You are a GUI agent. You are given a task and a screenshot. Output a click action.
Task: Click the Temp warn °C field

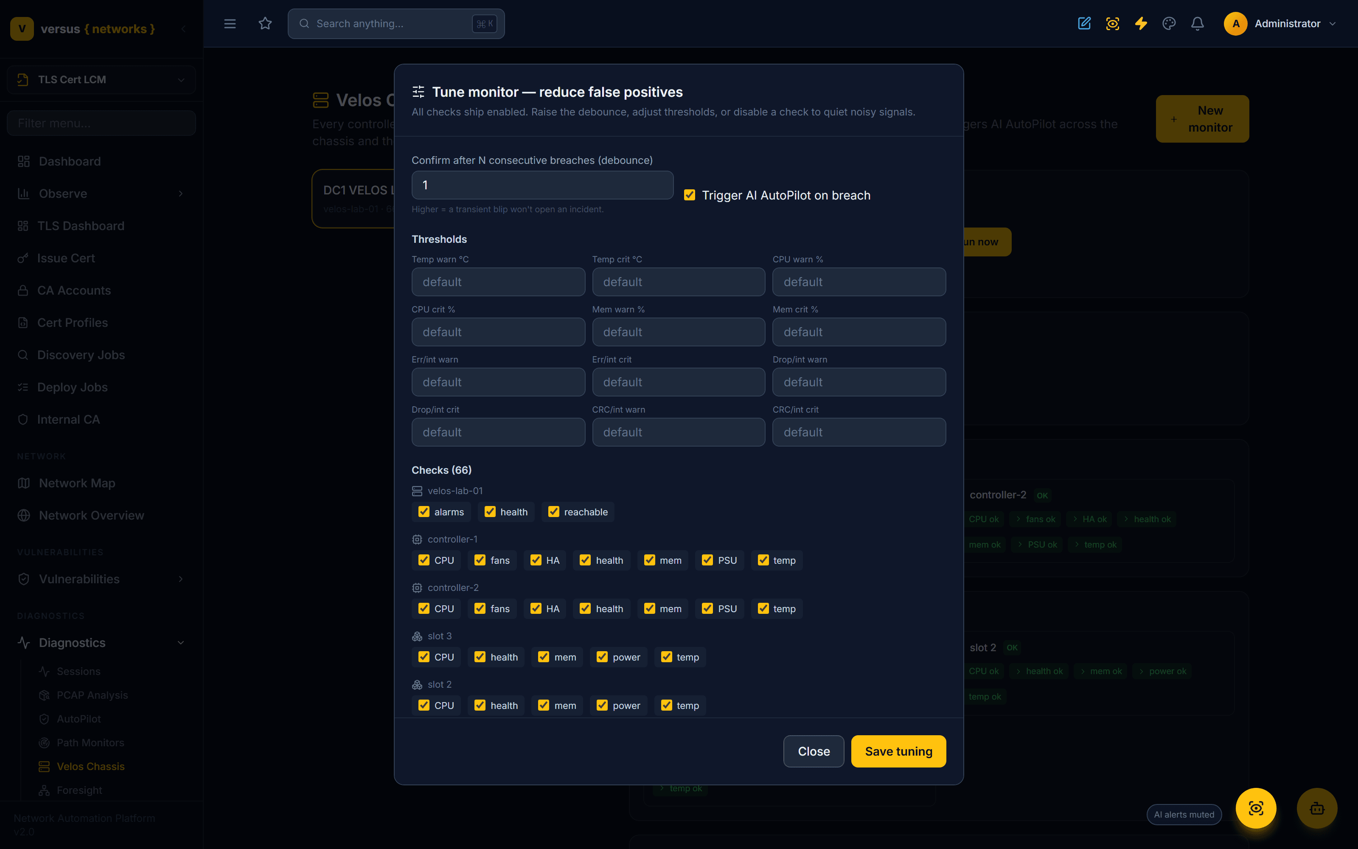click(x=498, y=281)
